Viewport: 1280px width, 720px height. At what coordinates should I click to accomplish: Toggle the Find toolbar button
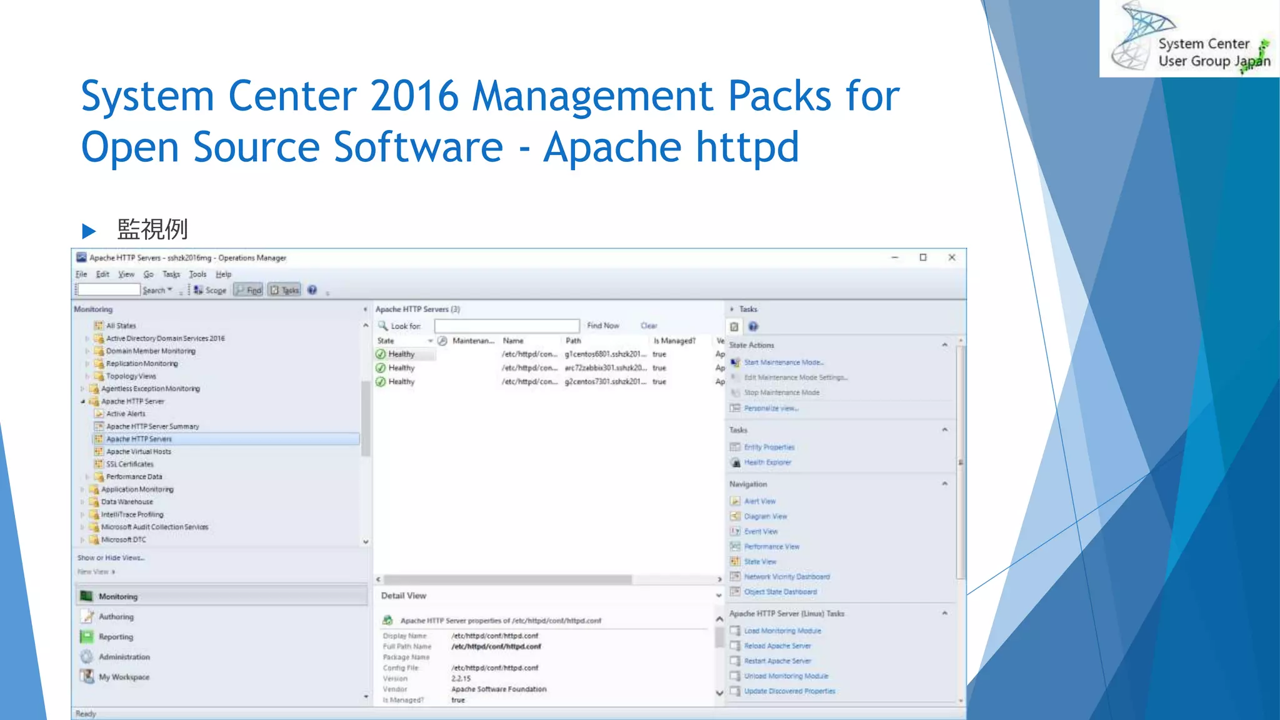tap(248, 290)
